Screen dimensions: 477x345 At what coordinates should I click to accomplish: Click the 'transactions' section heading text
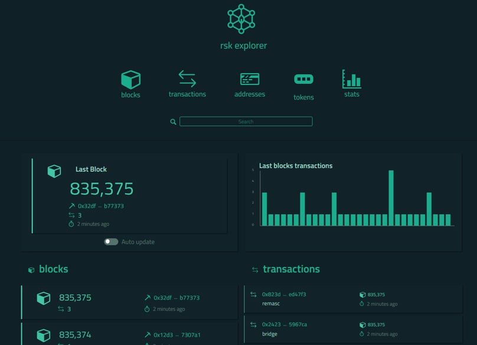(x=292, y=269)
